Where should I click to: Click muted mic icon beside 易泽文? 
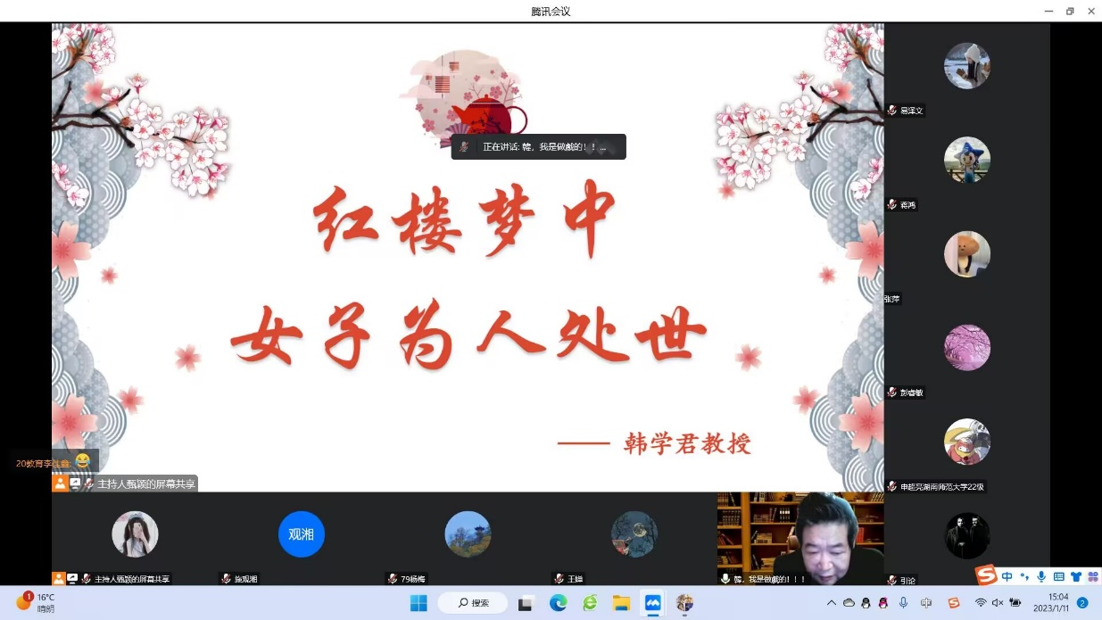pos(891,111)
